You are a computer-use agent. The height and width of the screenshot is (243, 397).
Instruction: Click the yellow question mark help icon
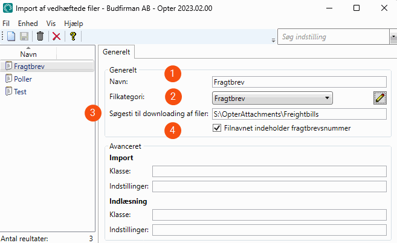(73, 36)
